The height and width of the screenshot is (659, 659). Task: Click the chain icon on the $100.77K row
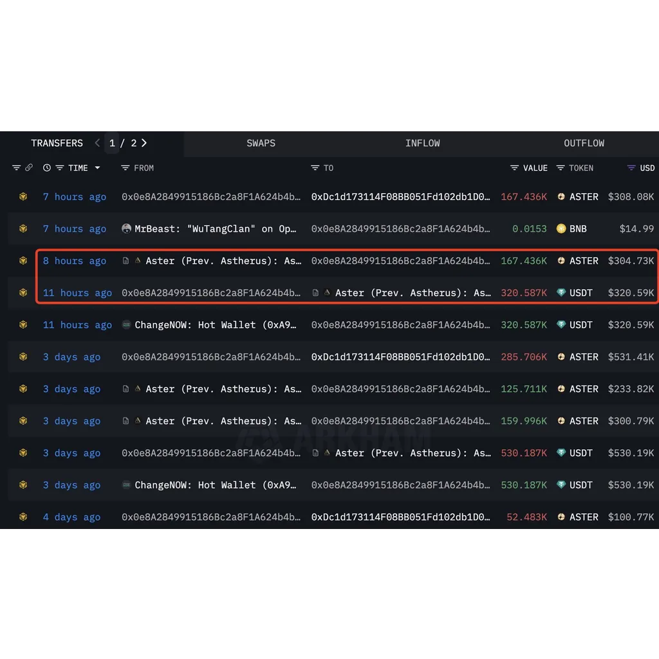[23, 517]
